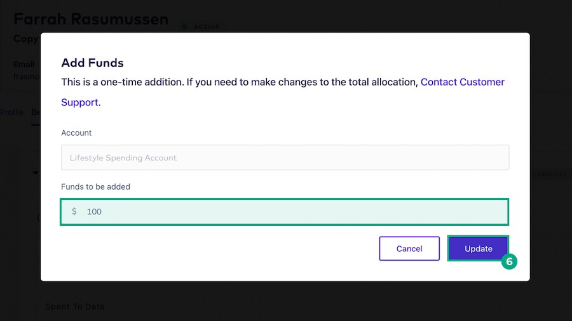
Task: Click the Funds to be added label
Action: coord(95,187)
